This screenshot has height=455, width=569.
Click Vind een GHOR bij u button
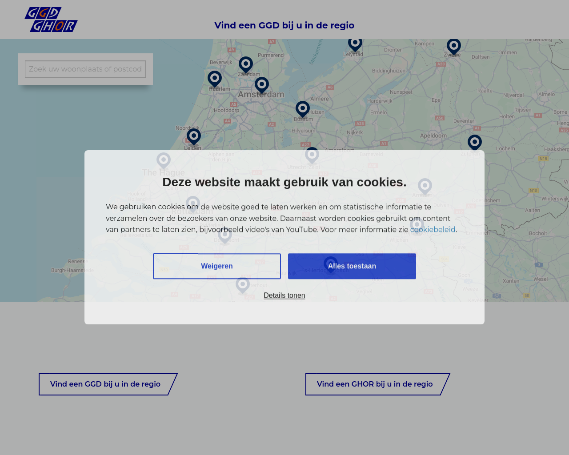(377, 384)
